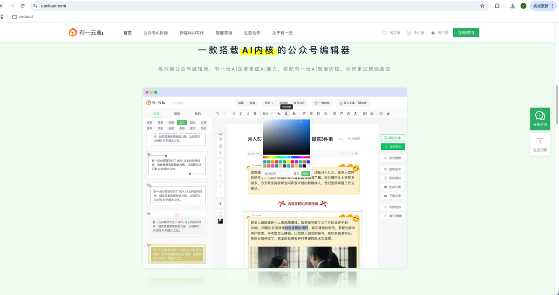
Task: Open the 在线咨询 chat widget
Action: [540, 119]
